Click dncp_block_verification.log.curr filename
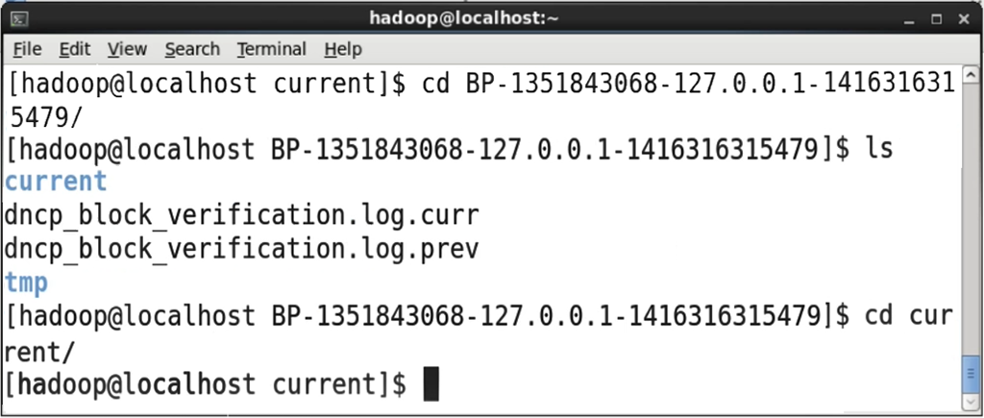Image resolution: width=984 pixels, height=418 pixels. click(x=241, y=215)
